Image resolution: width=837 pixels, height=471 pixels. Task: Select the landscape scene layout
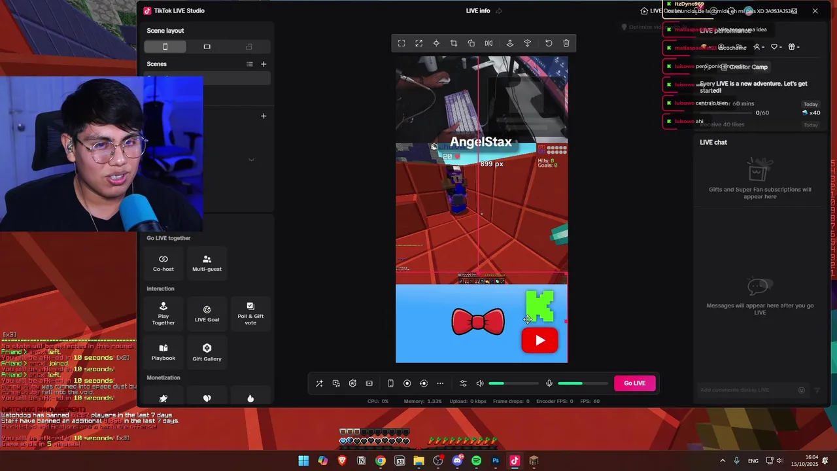tap(207, 46)
